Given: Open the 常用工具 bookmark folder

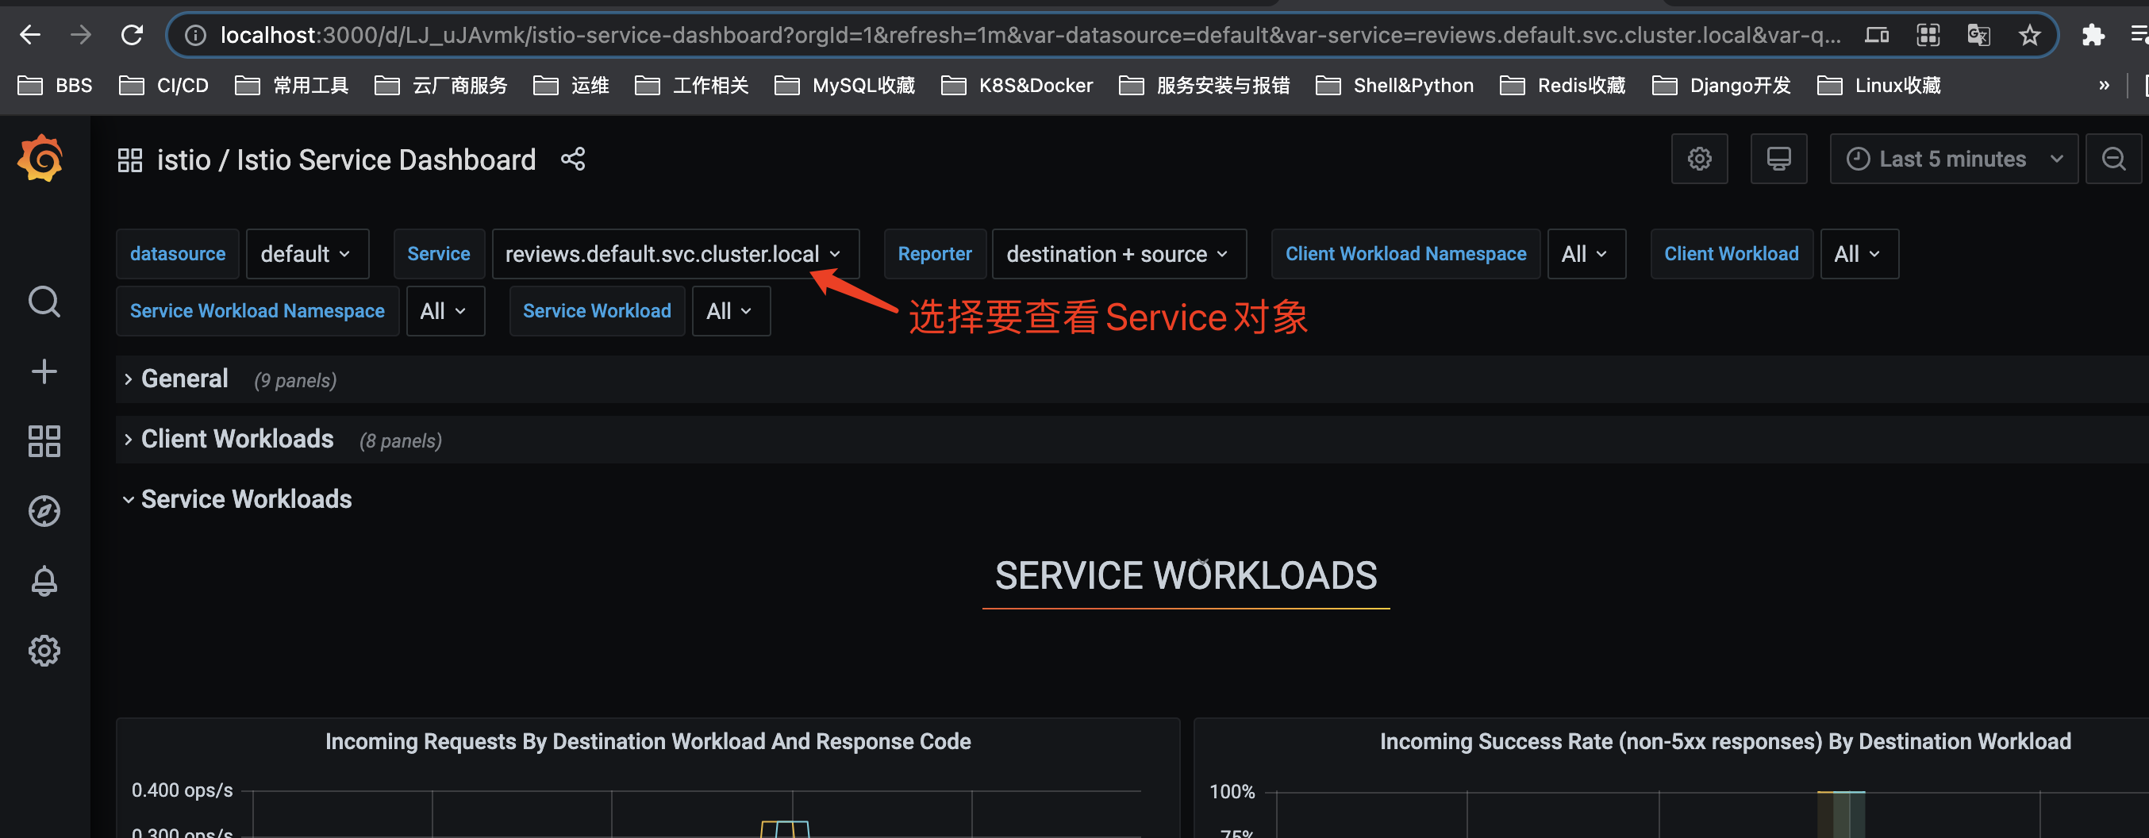Looking at the screenshot, I should 292,85.
